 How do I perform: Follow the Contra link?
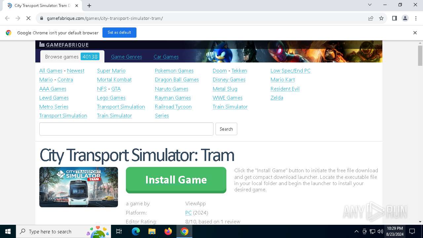pyautogui.click(x=65, y=80)
